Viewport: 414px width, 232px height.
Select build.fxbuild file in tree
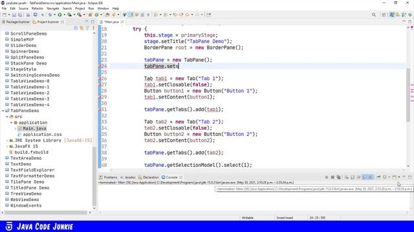(31, 152)
